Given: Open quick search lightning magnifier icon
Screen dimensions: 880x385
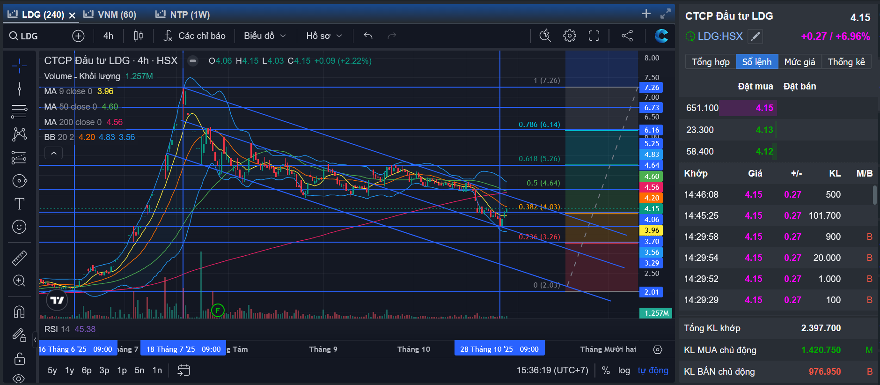Looking at the screenshot, I should point(545,36).
